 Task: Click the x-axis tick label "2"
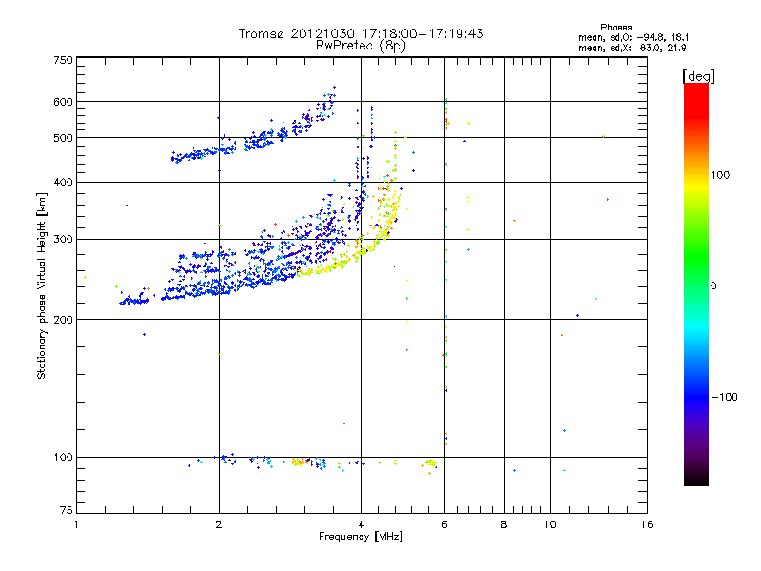pyautogui.click(x=219, y=524)
